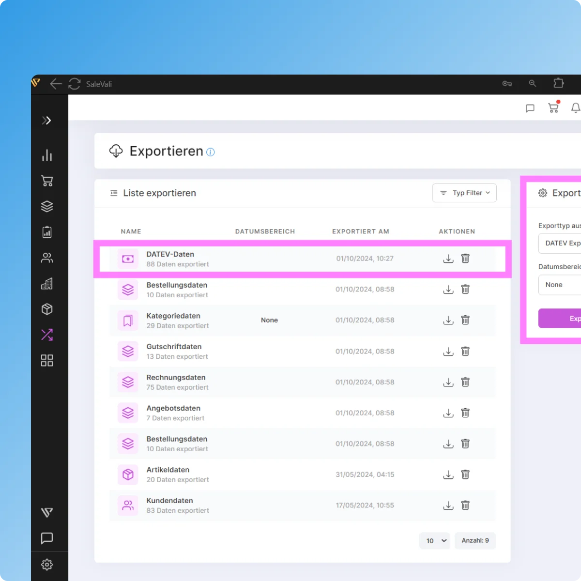
Task: Open the extensions puzzle icon
Action: point(559,83)
